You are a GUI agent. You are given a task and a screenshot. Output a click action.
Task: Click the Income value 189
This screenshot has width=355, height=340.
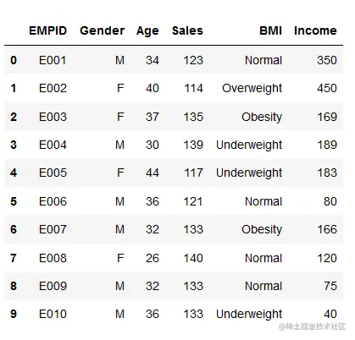pos(327,145)
